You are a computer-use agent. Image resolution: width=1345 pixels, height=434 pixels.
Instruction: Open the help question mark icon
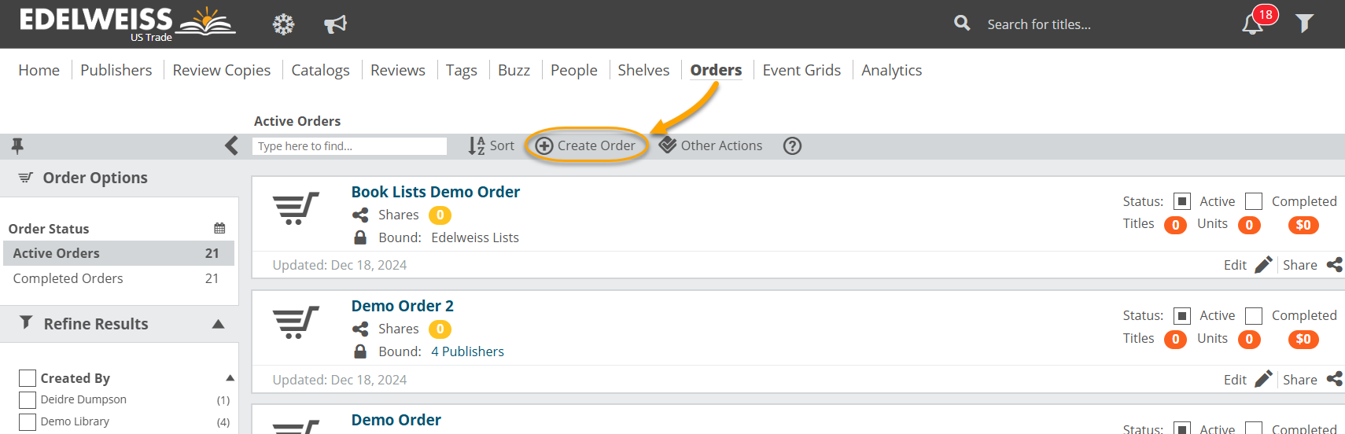tap(792, 145)
